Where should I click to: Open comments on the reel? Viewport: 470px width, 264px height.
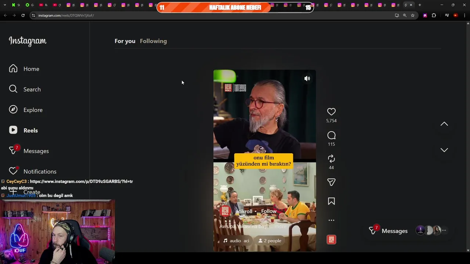(x=331, y=135)
